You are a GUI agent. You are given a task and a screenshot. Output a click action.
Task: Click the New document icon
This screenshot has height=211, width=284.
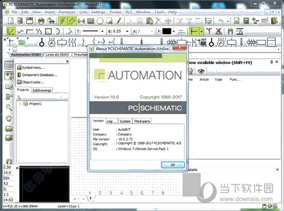coord(10,21)
